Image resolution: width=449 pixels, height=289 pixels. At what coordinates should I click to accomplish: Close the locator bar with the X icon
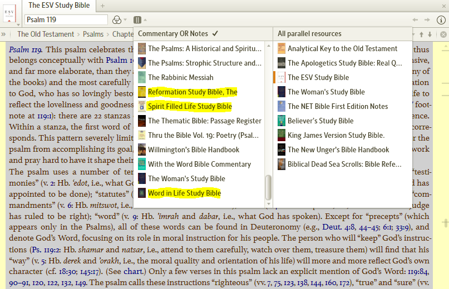click(443, 34)
